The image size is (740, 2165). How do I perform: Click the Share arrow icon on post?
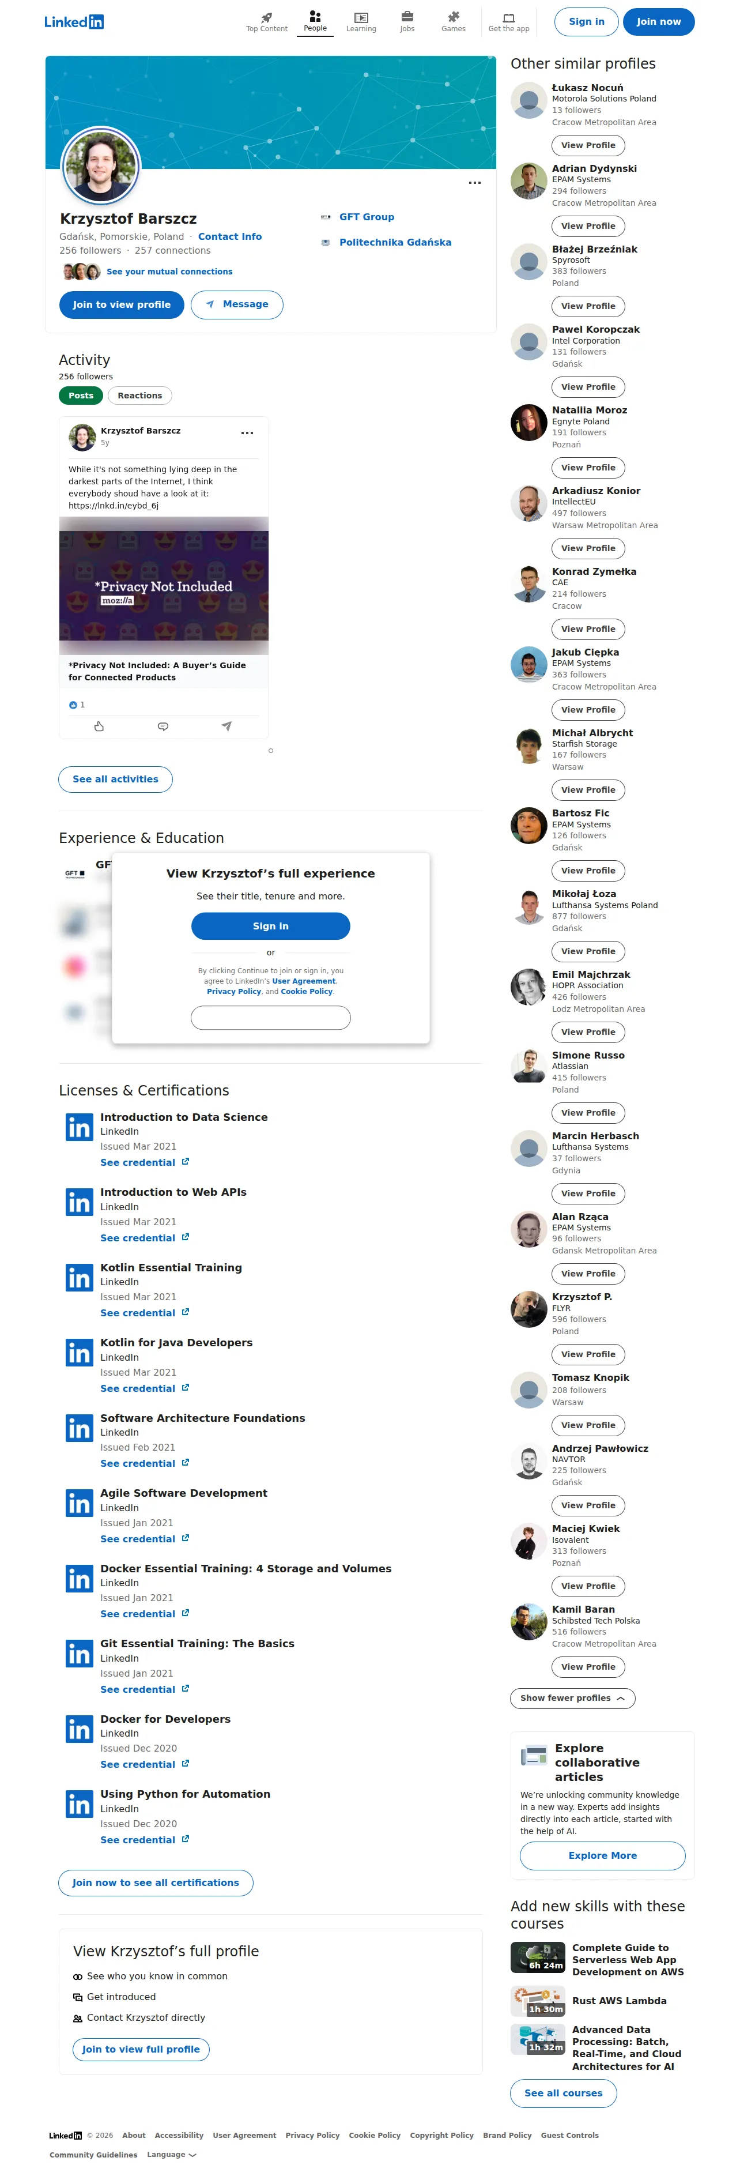tap(227, 726)
